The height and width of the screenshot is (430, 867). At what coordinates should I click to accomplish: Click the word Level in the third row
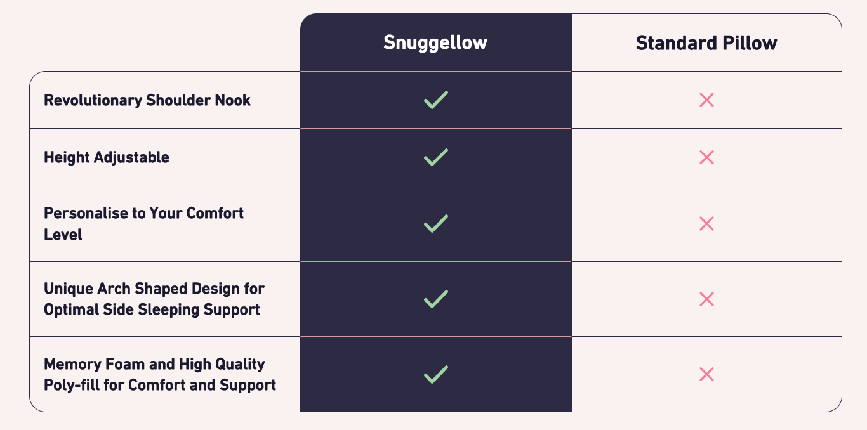click(x=63, y=235)
